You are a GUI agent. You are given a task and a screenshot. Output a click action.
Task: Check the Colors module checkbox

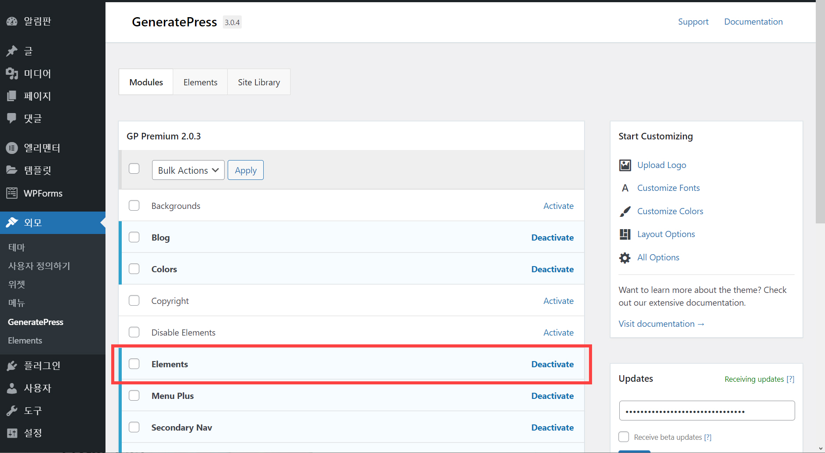click(134, 269)
